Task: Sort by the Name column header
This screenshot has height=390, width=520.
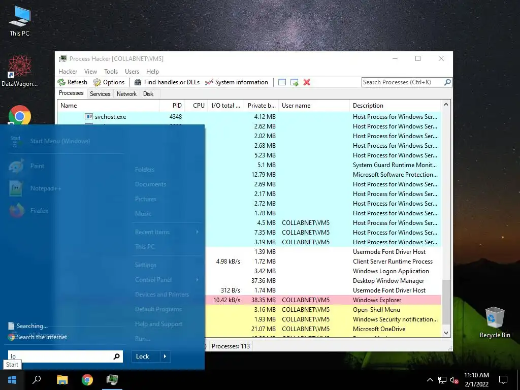Action: (x=108, y=106)
